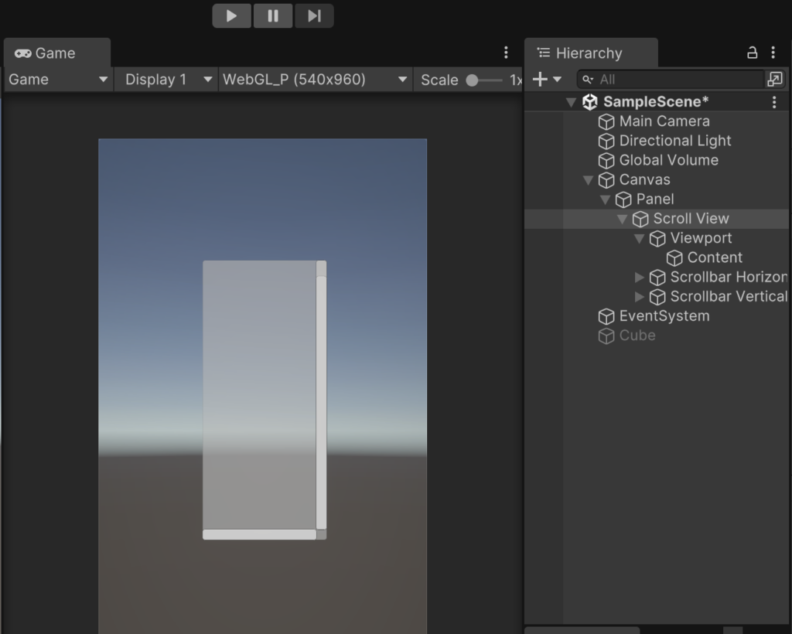Click the Step frame button

coord(314,15)
